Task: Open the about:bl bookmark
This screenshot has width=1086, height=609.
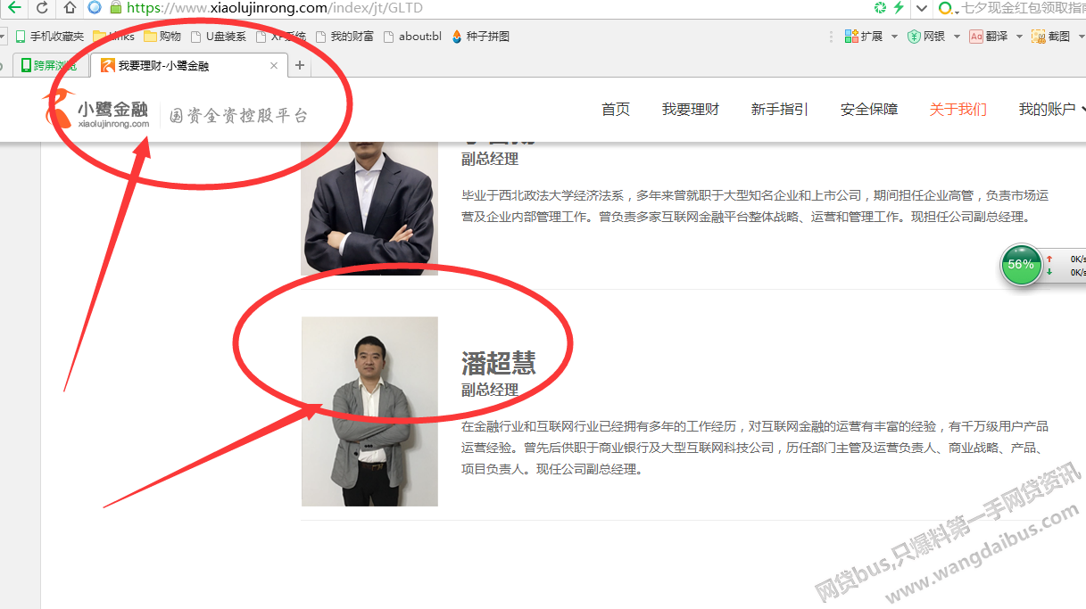Action: (412, 37)
